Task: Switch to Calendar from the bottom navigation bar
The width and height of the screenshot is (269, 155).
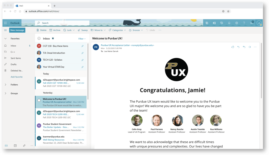Action: click(x=15, y=146)
